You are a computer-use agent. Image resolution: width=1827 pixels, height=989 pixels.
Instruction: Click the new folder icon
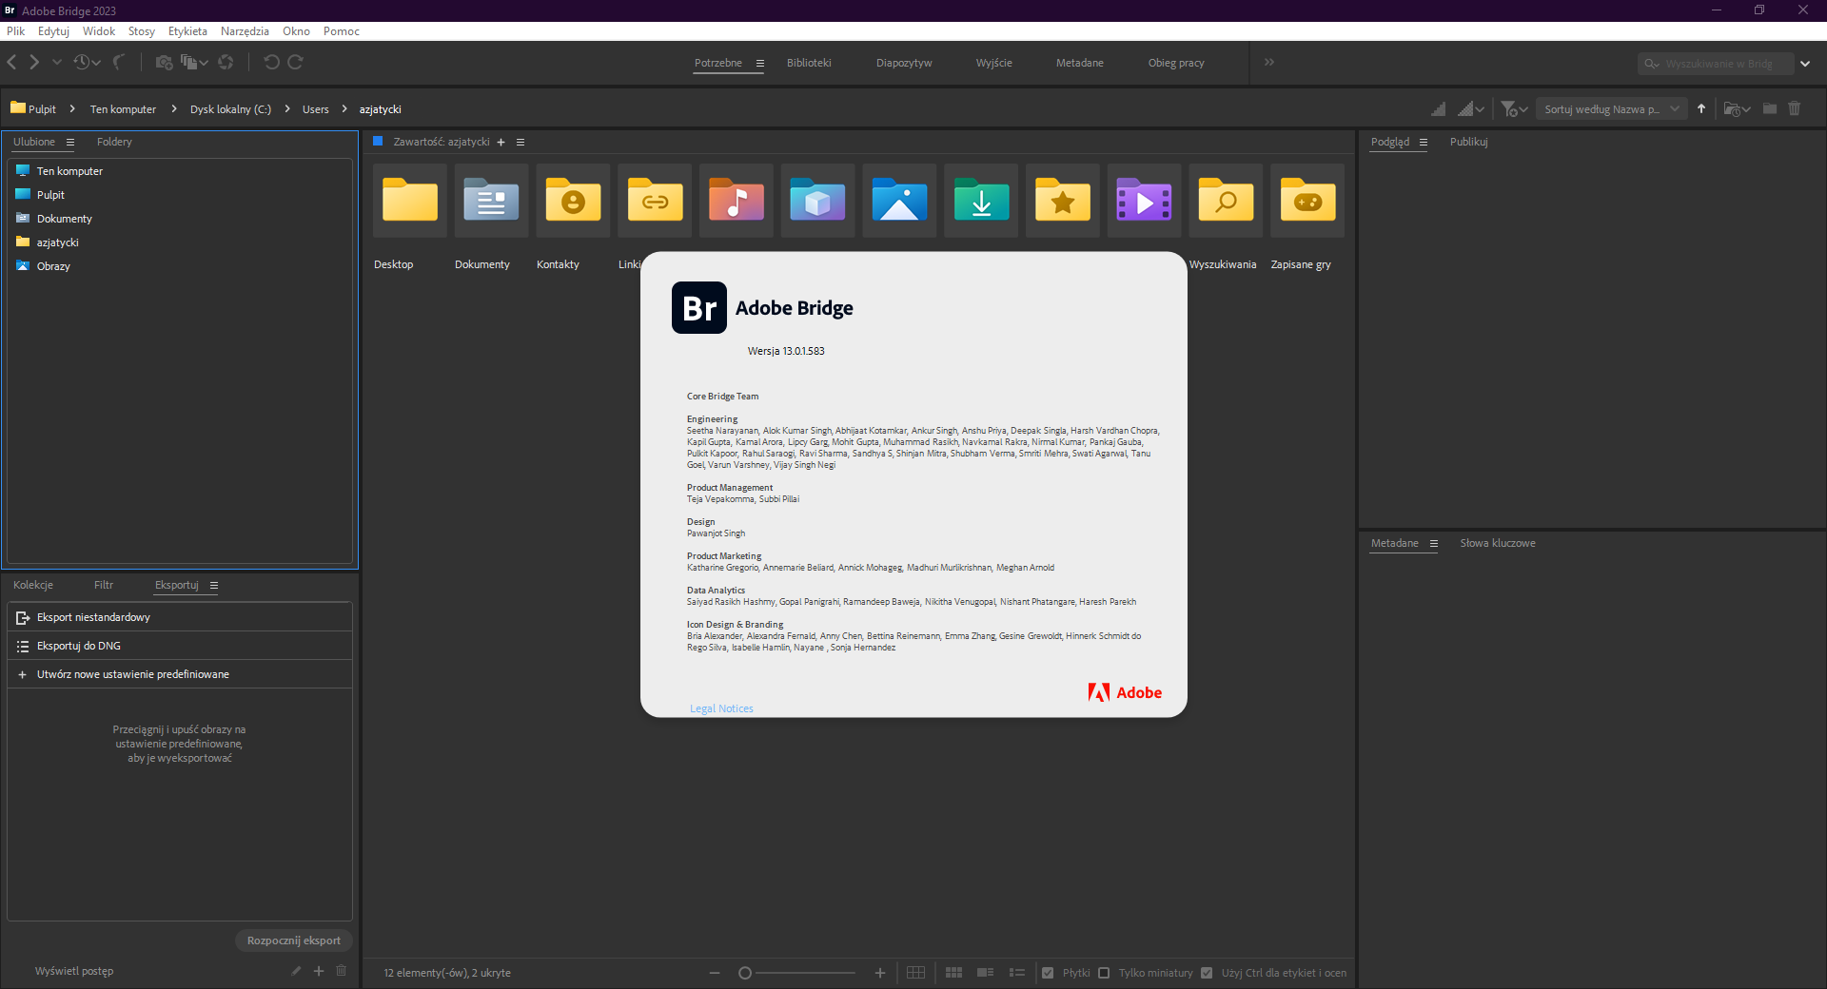click(x=1770, y=108)
